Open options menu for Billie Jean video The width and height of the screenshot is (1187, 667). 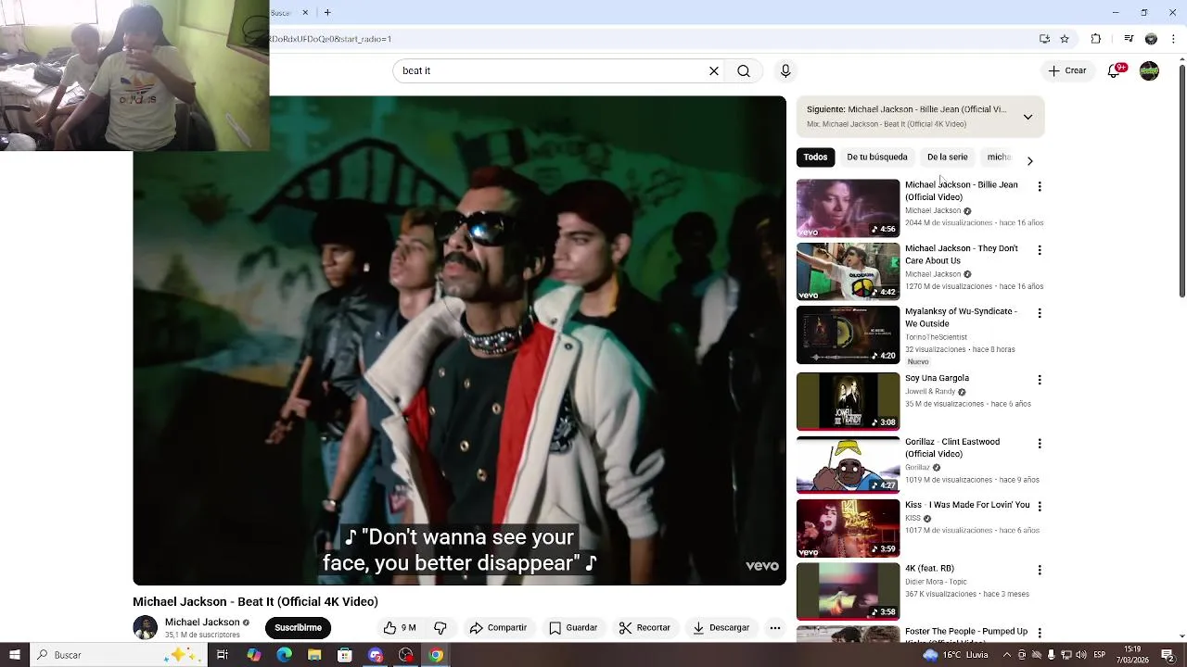click(x=1040, y=186)
